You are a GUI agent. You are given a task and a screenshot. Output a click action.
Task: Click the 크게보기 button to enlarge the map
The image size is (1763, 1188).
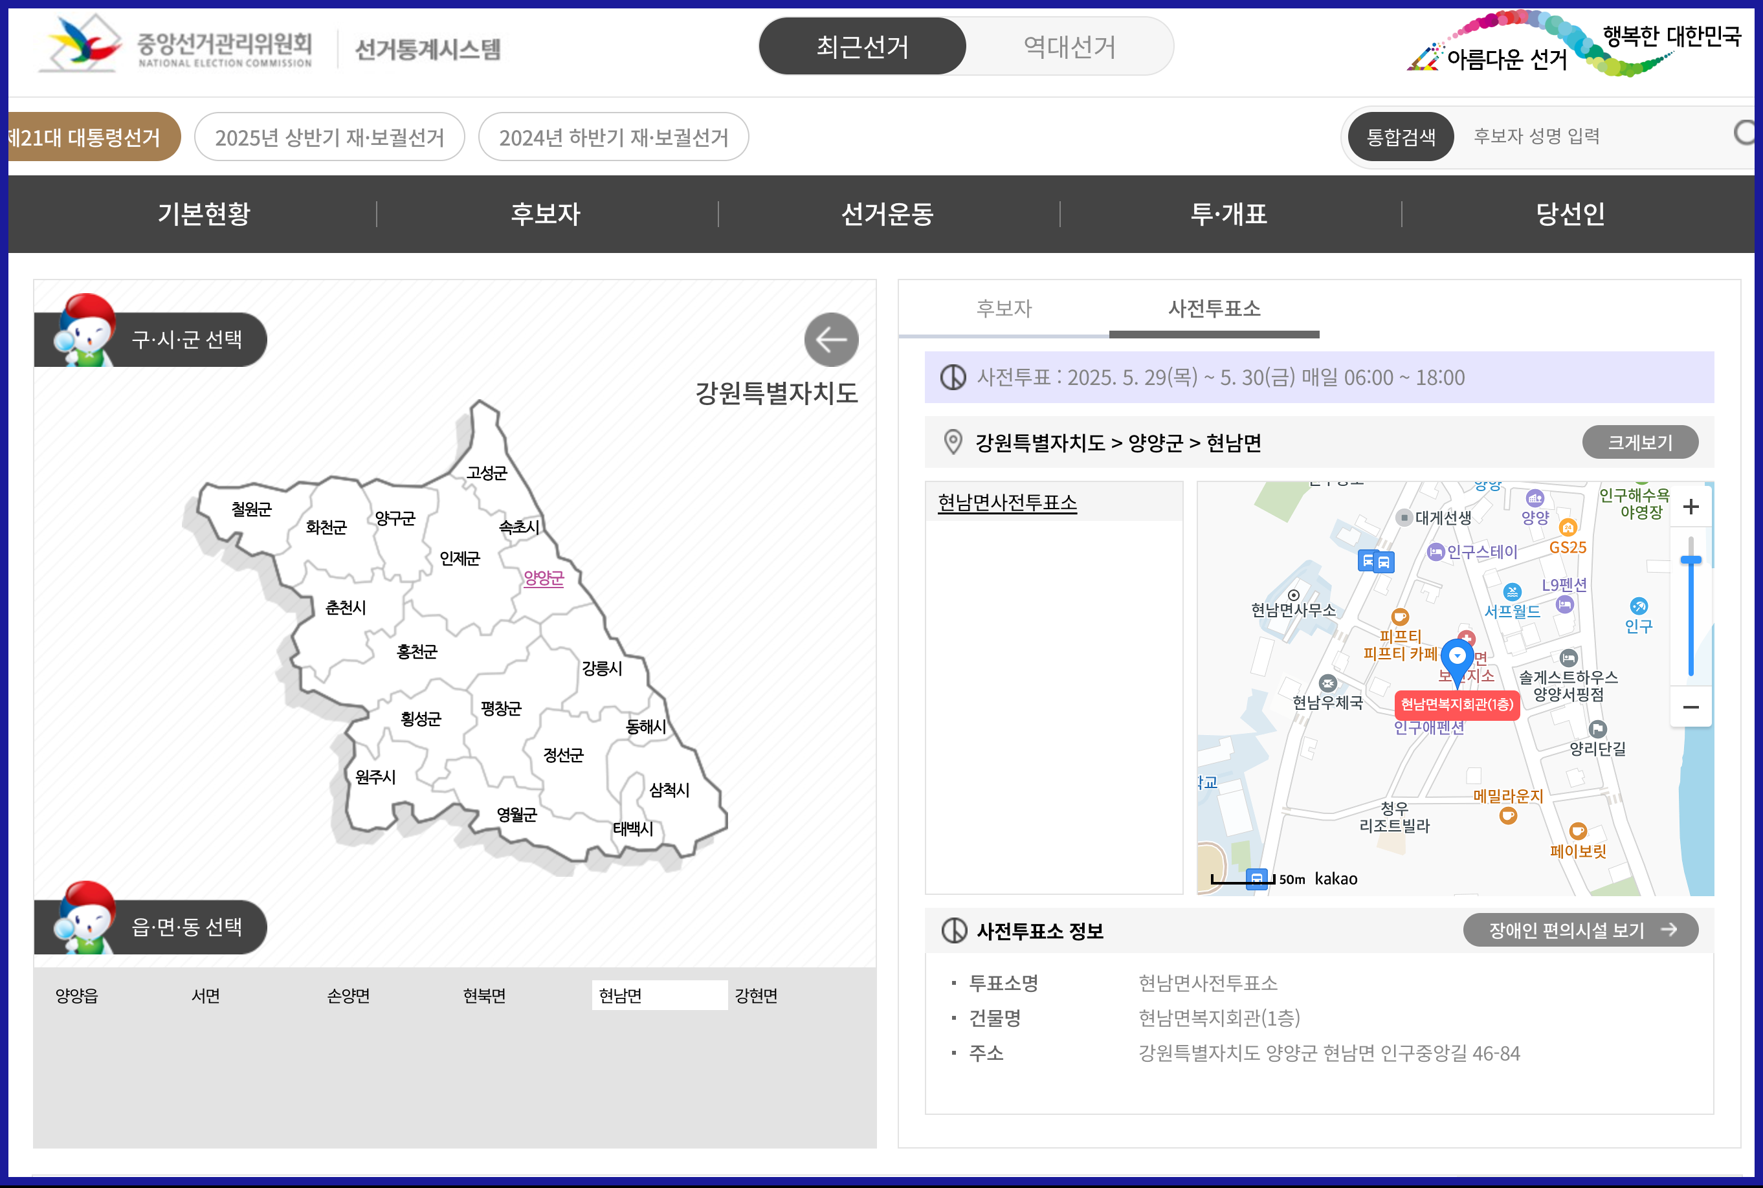pos(1639,442)
